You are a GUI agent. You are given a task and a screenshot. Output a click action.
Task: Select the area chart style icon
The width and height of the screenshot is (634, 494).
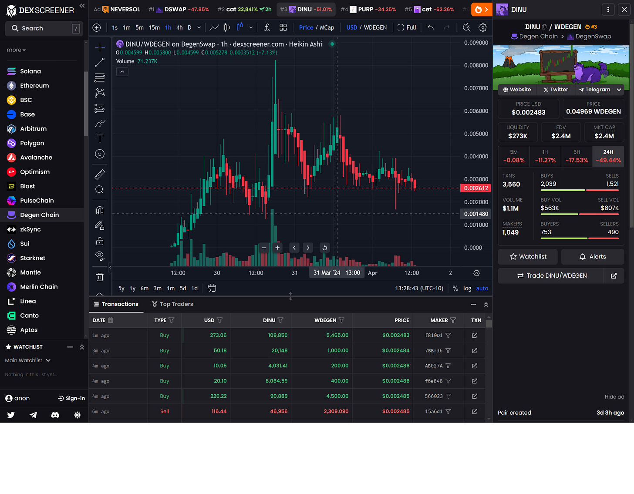pyautogui.click(x=214, y=27)
